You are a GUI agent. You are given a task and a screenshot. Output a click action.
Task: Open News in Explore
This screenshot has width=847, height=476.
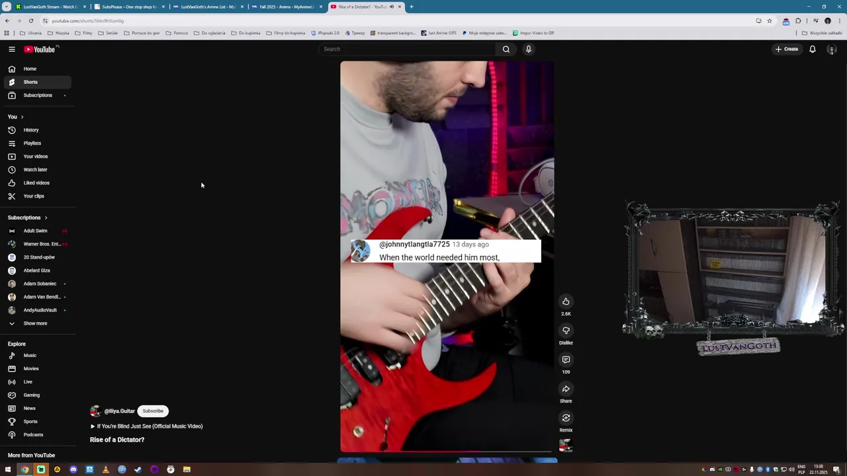pos(37,409)
